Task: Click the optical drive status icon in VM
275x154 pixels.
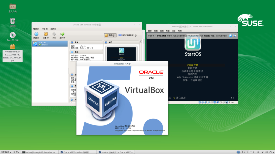Action: pyautogui.click(x=203, y=102)
